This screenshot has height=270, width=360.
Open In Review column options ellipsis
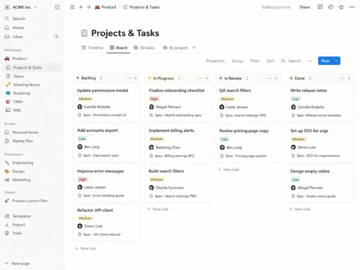(x=269, y=78)
